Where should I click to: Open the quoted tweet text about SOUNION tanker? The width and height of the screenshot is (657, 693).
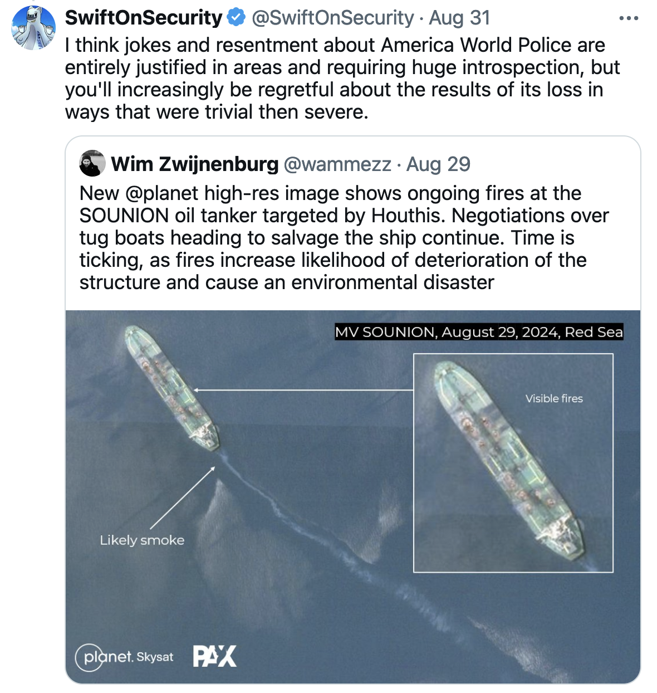coord(344,238)
